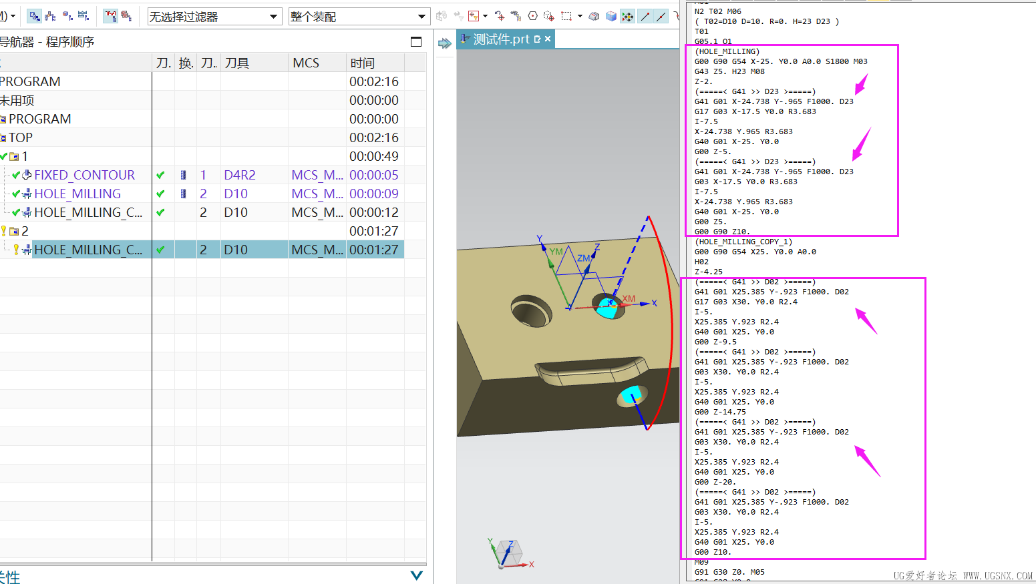Click the purple HOLE_MILLING operation type icon

coord(27,194)
